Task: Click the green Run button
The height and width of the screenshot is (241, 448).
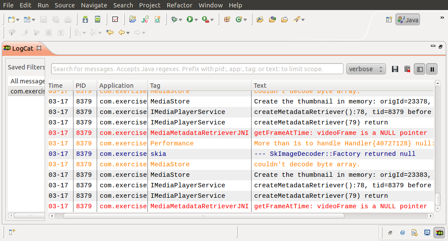Action: 190,19
